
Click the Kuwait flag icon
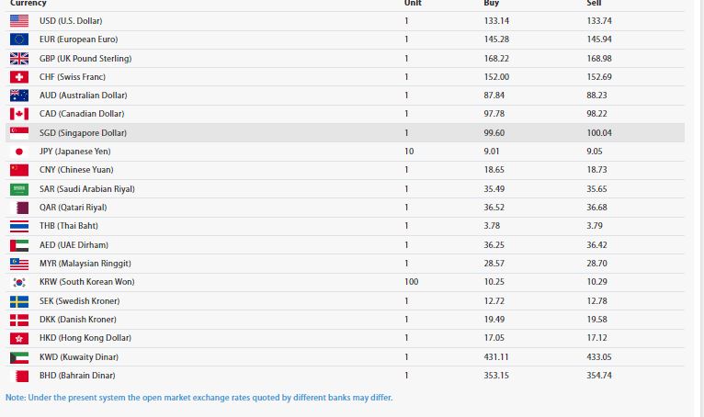click(19, 357)
